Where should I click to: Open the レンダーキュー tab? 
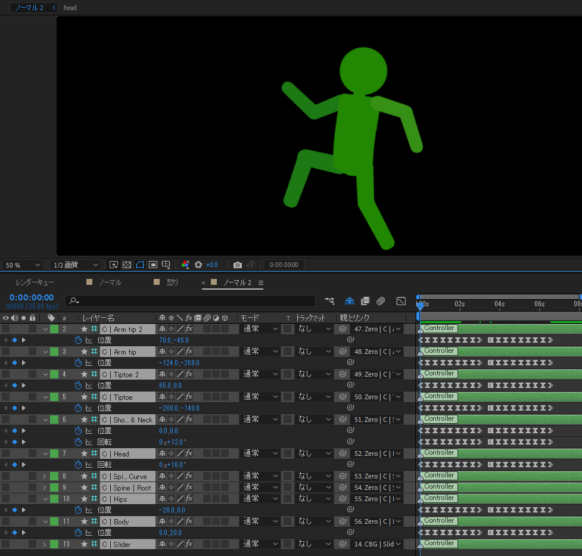coord(35,282)
